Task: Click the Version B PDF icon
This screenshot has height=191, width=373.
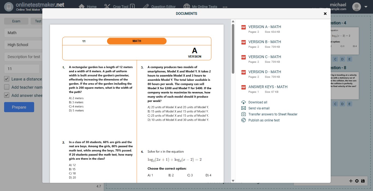Action: click(x=244, y=42)
